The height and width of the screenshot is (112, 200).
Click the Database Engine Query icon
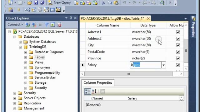tap(76, 3)
